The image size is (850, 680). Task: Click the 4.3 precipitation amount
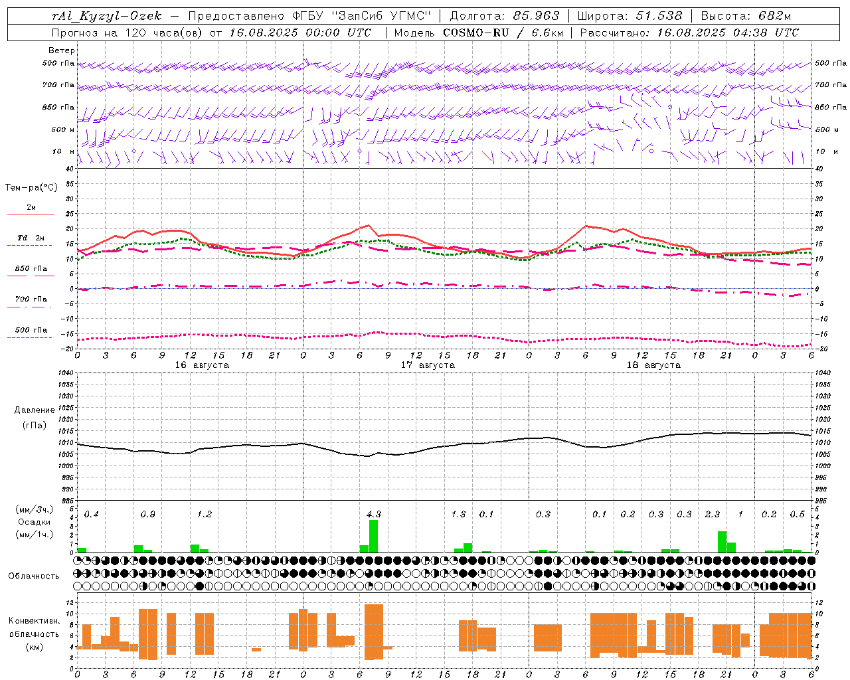(374, 514)
